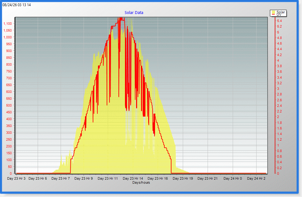The height and width of the screenshot is (197, 302).
Task: Click the Solar Data chart title
Action: pos(134,13)
